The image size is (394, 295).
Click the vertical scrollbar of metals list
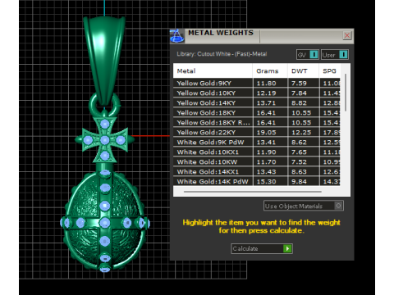click(346, 93)
